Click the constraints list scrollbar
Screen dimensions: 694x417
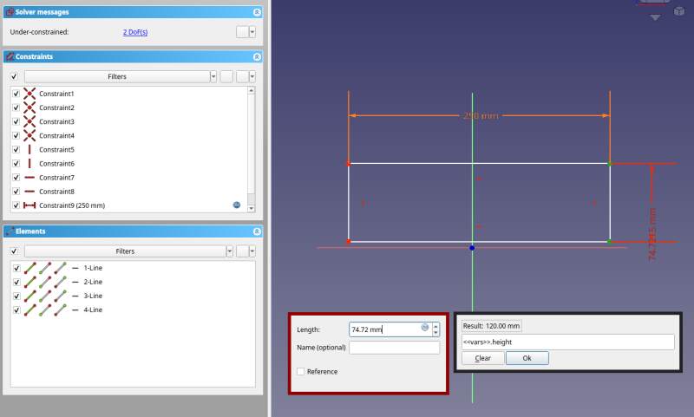[x=251, y=149]
